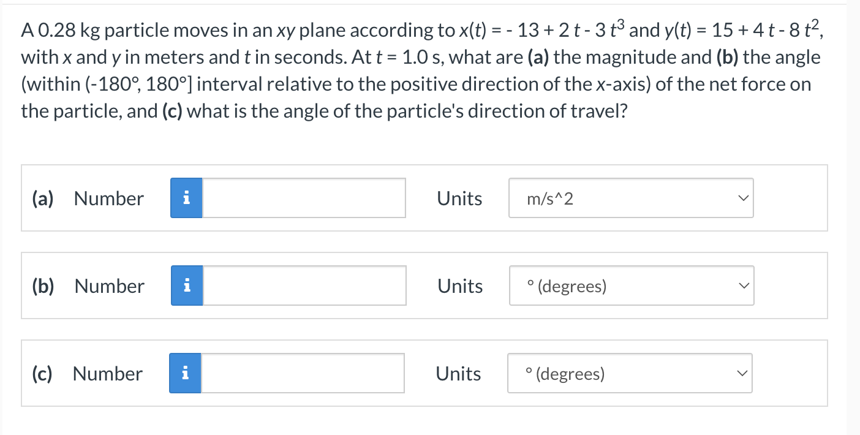Screen dimensions: 860x435
Task: Select the 'm/s^2' text in the units box
Action: pyautogui.click(x=550, y=198)
